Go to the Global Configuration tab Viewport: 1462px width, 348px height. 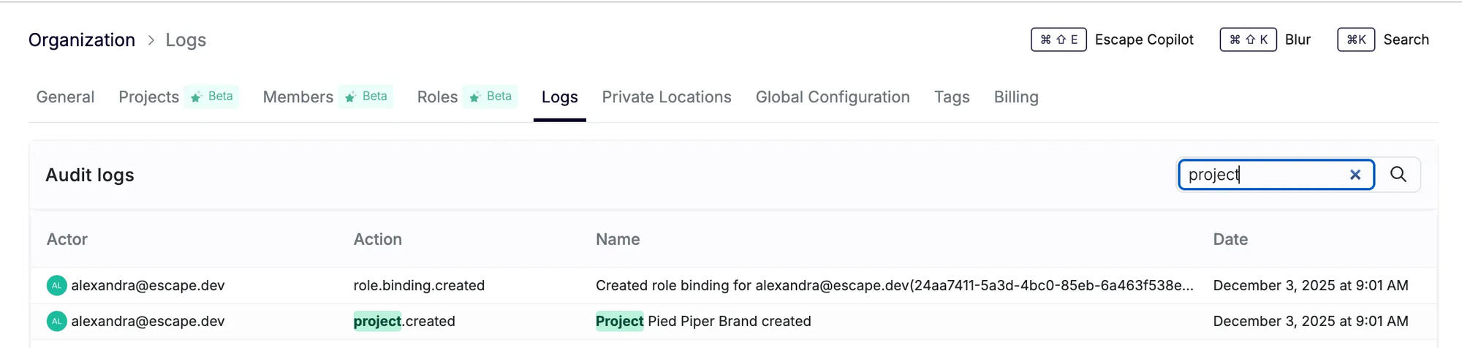[x=832, y=97]
